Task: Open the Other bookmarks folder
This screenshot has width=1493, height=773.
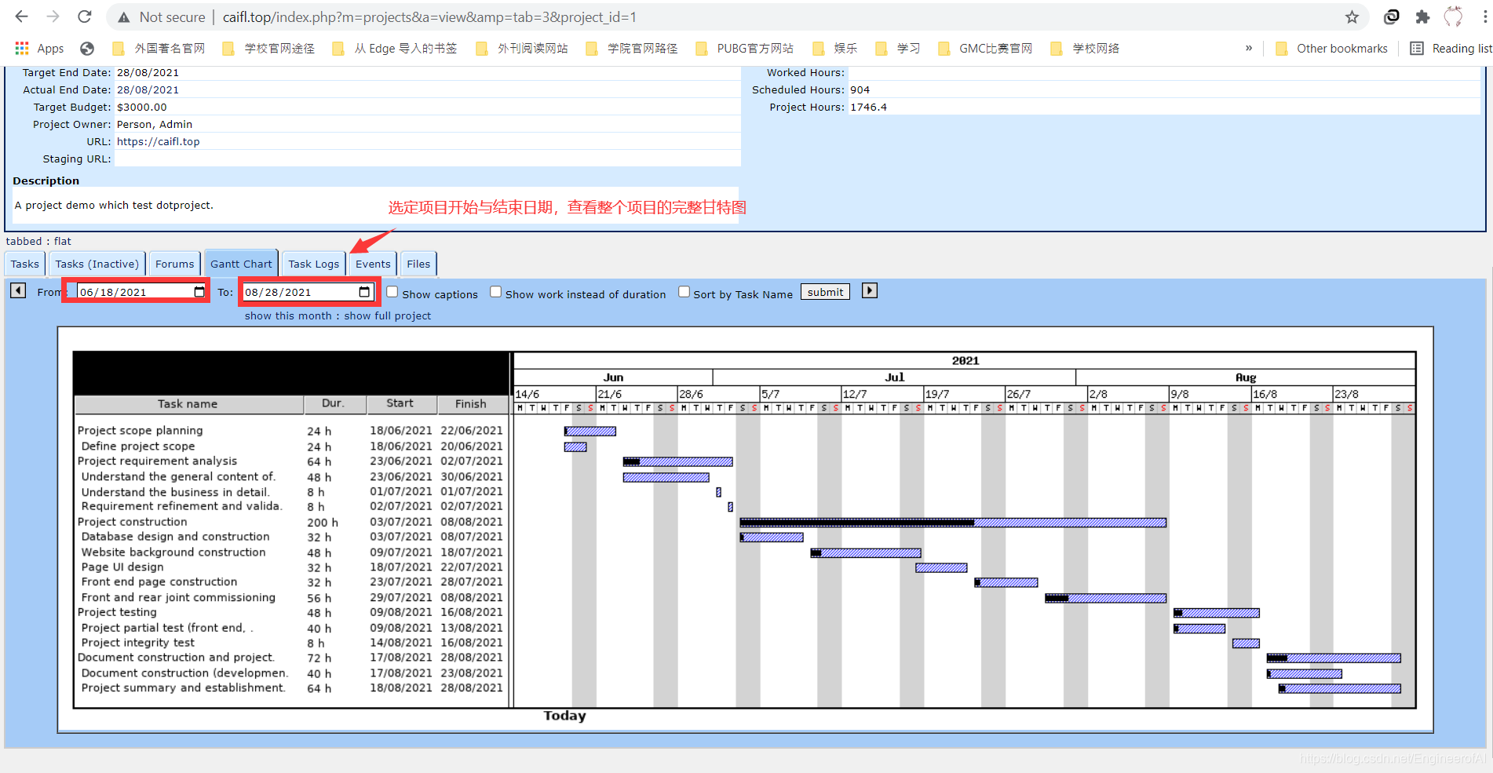Action: tap(1331, 49)
